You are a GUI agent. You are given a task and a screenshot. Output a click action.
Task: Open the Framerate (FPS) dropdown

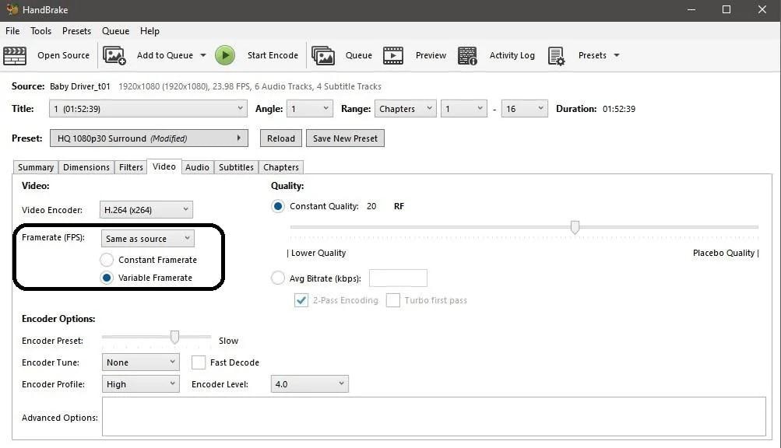point(147,239)
